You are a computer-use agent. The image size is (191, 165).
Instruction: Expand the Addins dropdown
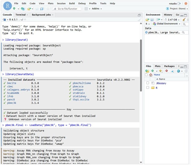(97, 9)
